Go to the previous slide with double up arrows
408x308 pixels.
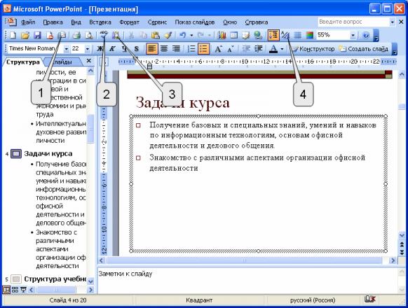(x=402, y=244)
